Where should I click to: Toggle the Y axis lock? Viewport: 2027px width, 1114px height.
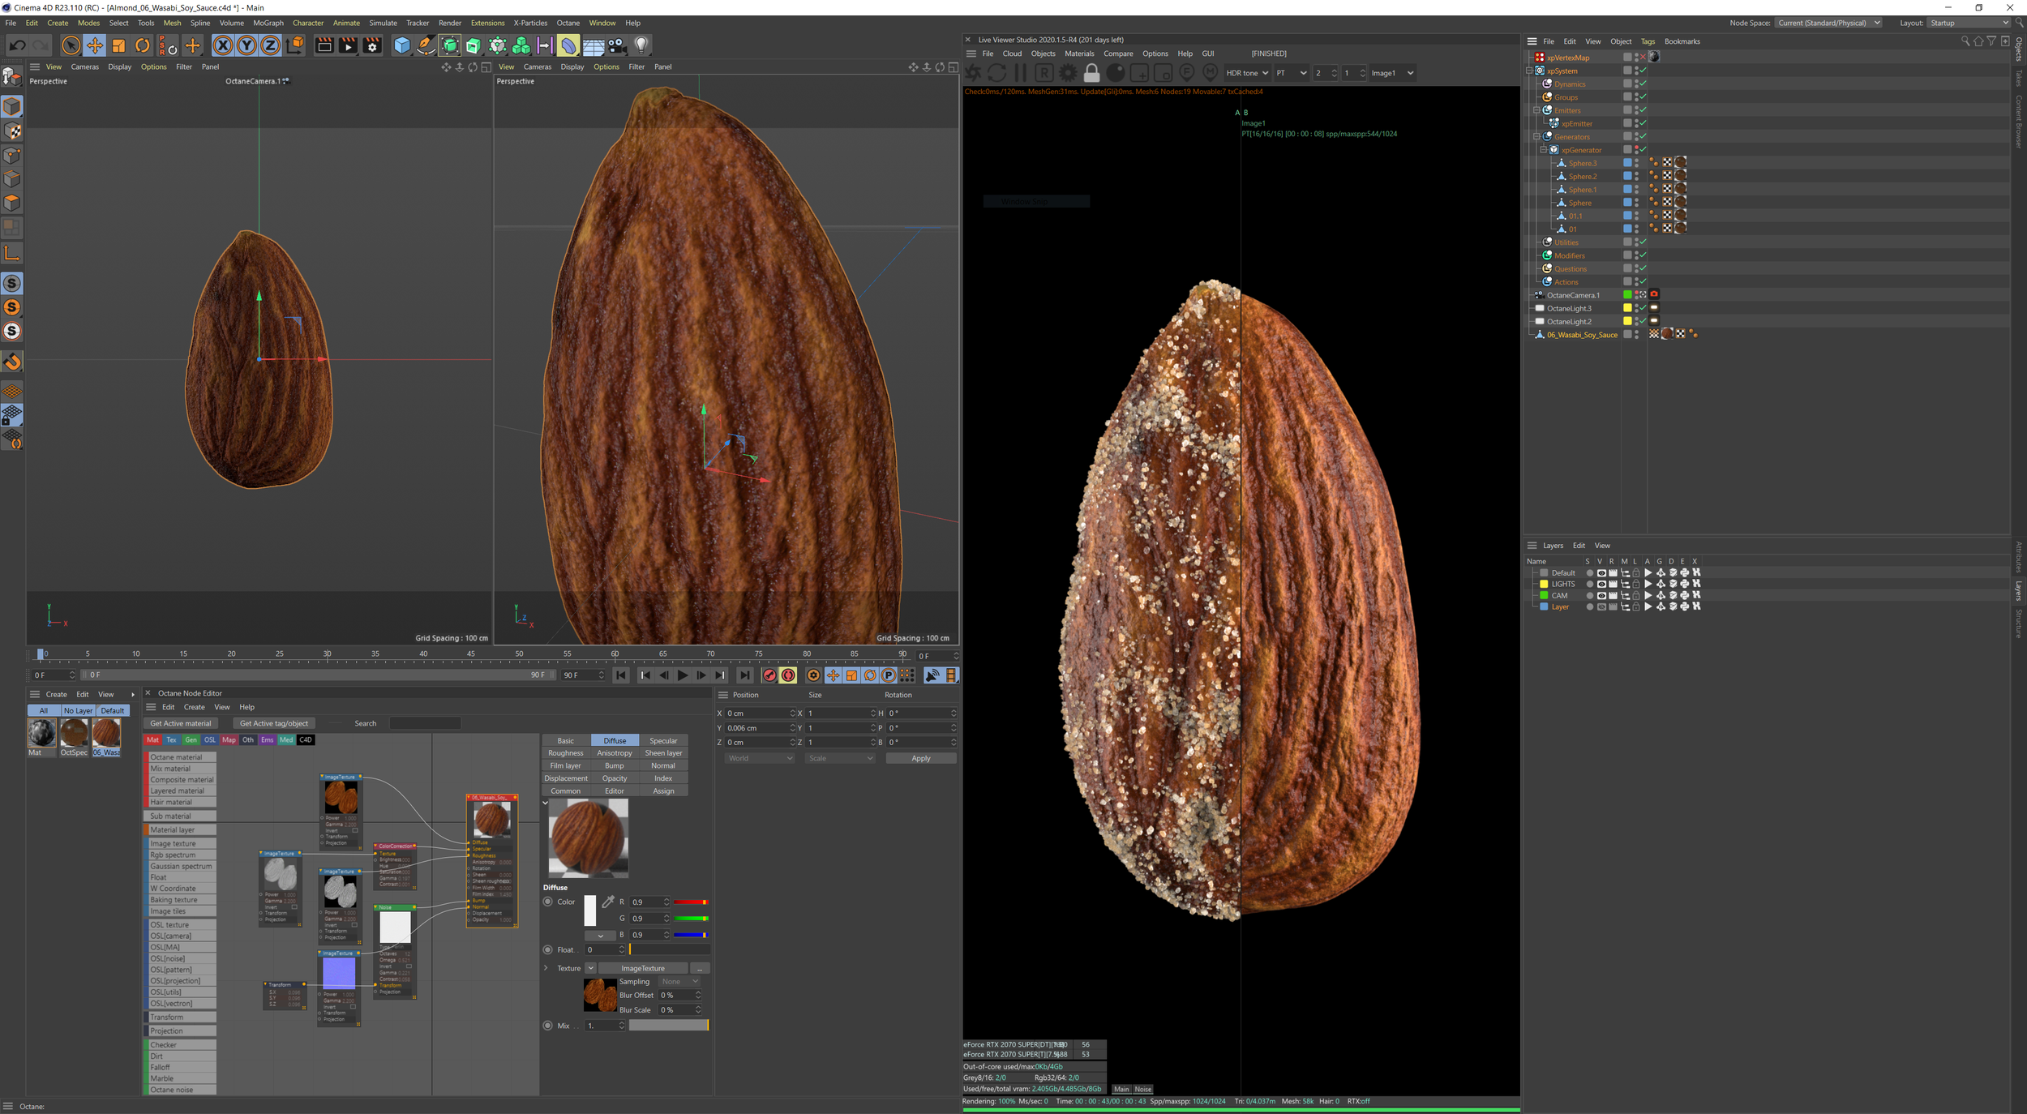click(x=246, y=45)
